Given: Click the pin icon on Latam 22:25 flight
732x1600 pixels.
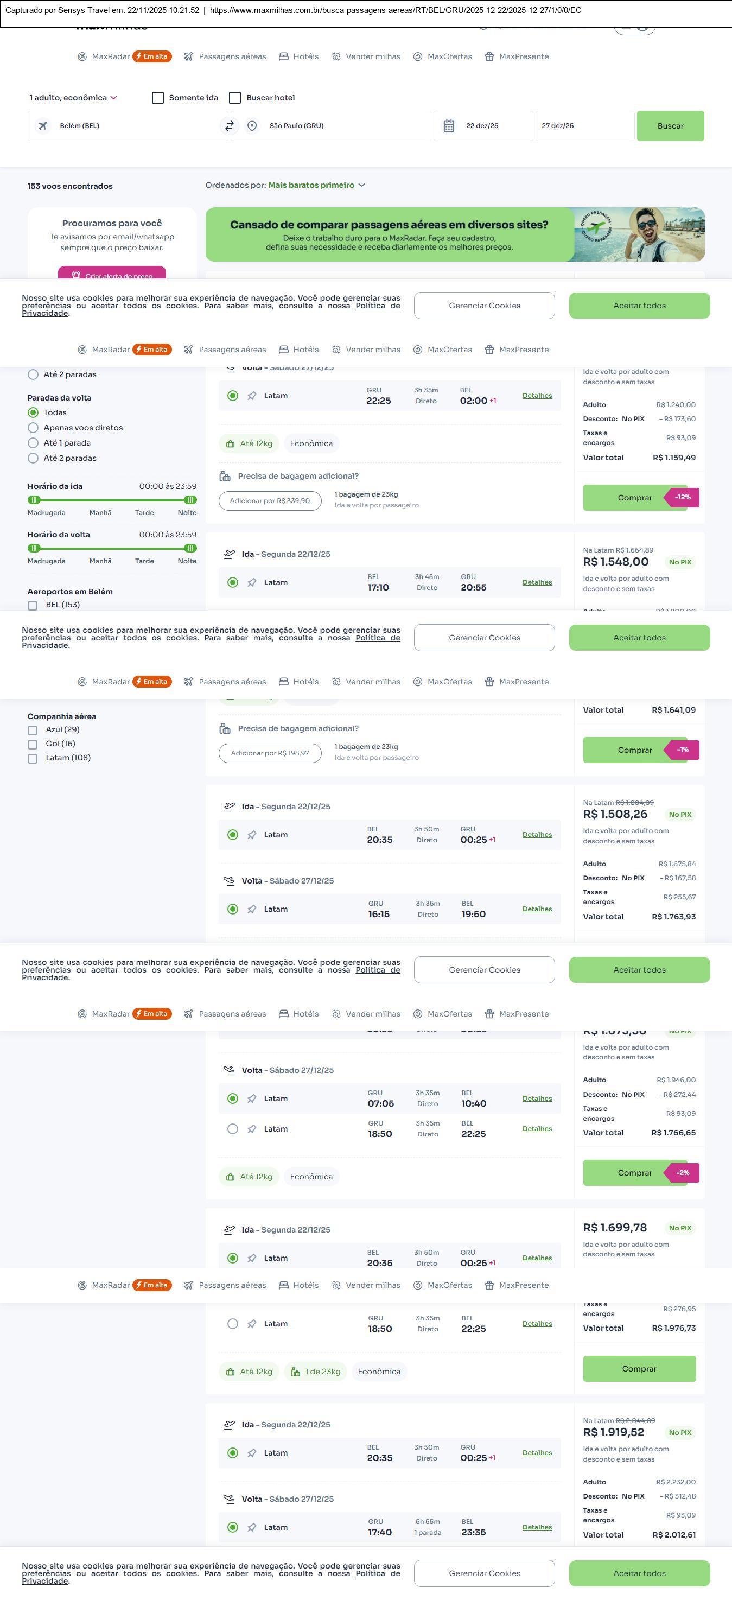Looking at the screenshot, I should (252, 396).
